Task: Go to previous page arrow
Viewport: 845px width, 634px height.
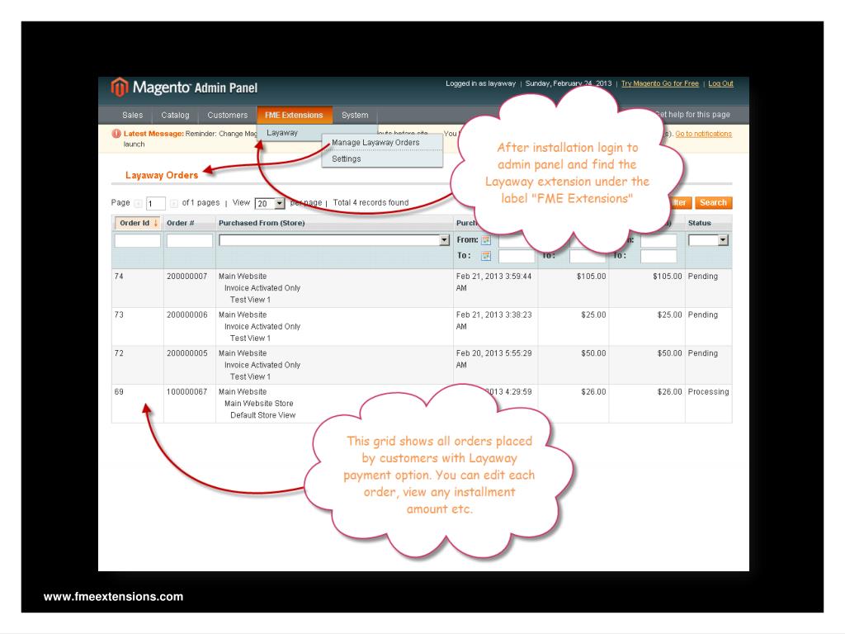Action: pos(138,203)
